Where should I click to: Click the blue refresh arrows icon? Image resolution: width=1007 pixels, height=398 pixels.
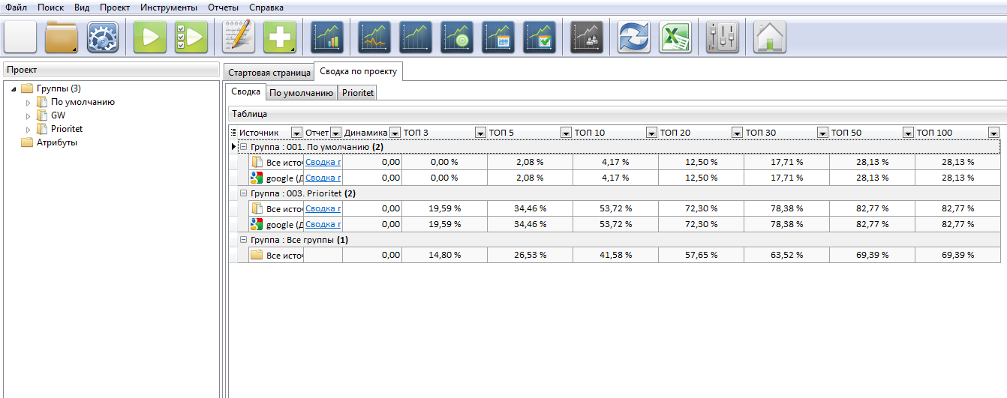pos(634,37)
